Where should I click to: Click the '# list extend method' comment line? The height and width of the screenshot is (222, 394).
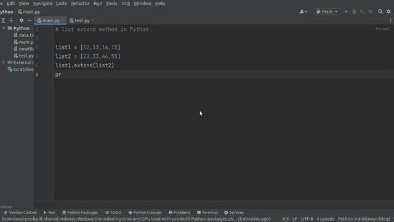click(x=102, y=30)
